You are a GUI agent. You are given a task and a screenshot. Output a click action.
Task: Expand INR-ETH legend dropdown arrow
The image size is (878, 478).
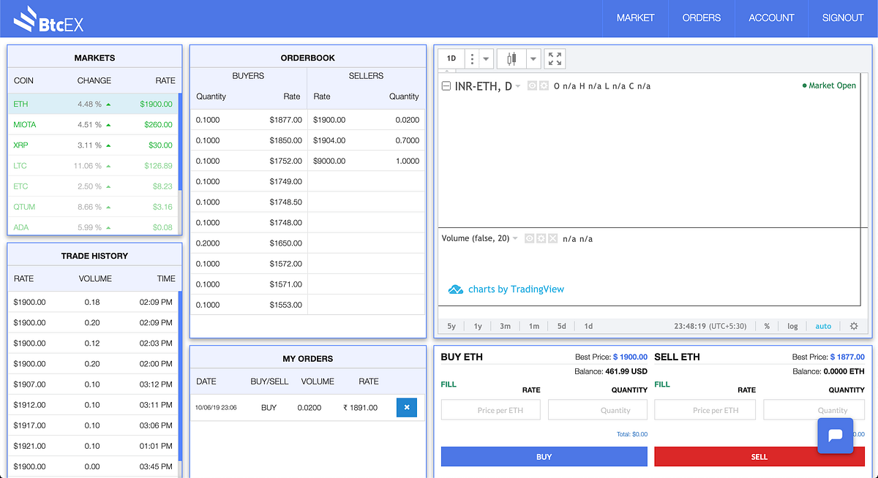pyautogui.click(x=518, y=86)
